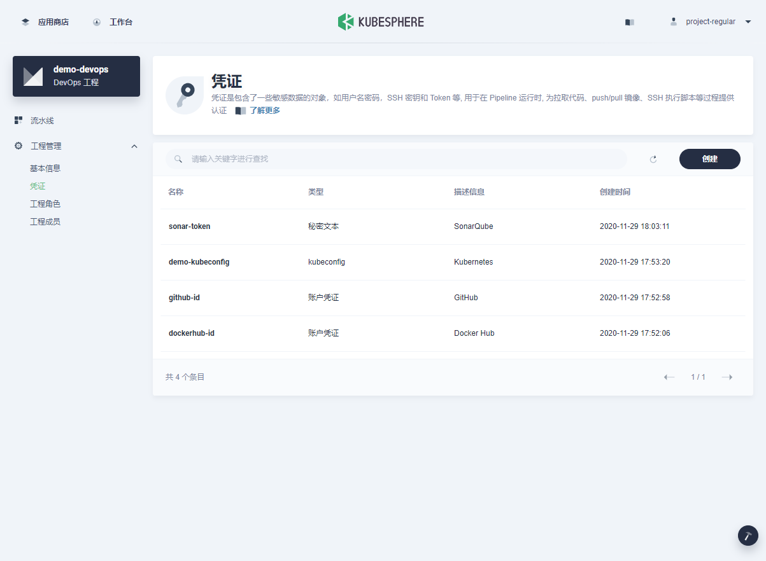Screen dimensions: 766x561
Task: Open the 了解更多 link
Action: (x=264, y=110)
